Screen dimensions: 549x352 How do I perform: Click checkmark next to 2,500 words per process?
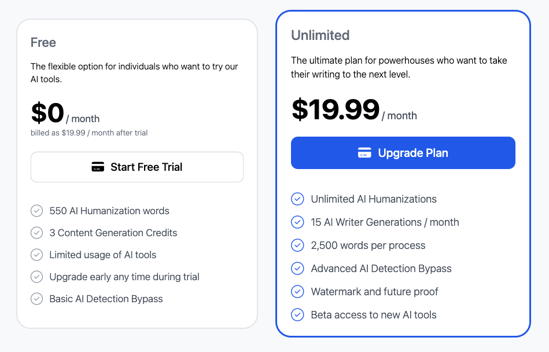pos(297,245)
